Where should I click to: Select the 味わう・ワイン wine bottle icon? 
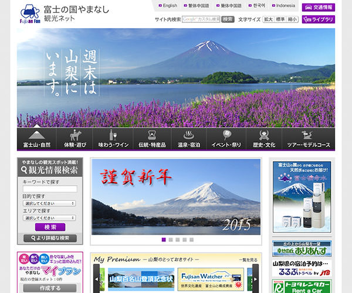click(113, 135)
